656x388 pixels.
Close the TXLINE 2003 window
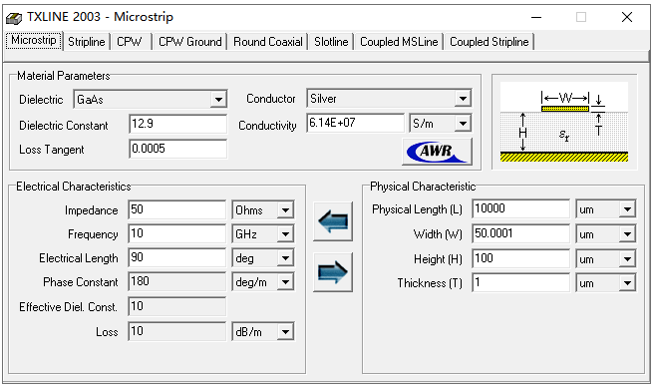coord(627,18)
